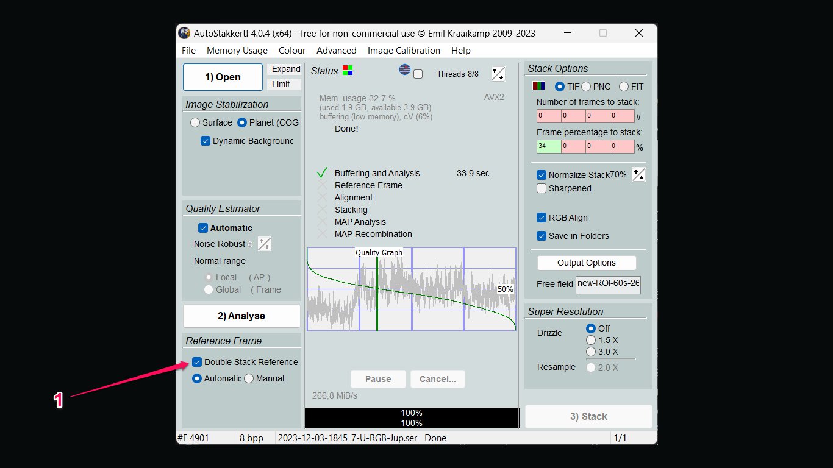Click first Number of frames to stack field
The height and width of the screenshot is (468, 833).
549,116
